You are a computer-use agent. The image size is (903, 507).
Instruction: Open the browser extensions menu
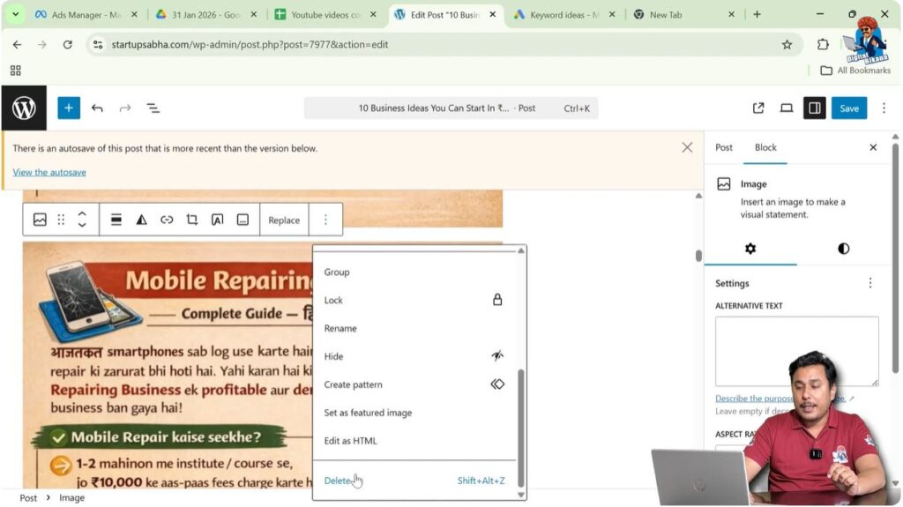[823, 44]
